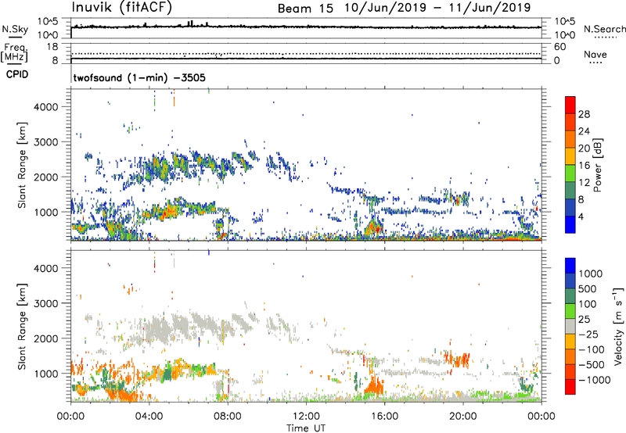Click the "500" label on the velocity colorbar
Image resolution: width=626 pixels, height=433 pixels.
[587, 289]
